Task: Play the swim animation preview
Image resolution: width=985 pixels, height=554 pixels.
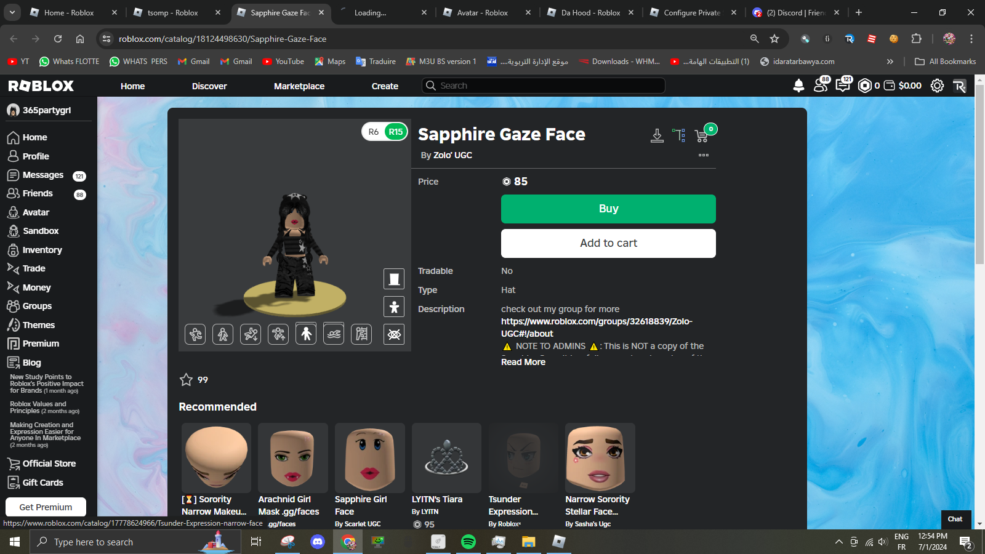Action: 334,334
